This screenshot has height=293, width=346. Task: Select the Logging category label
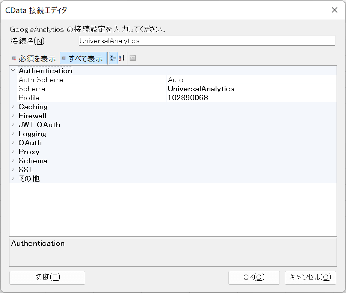(x=32, y=134)
